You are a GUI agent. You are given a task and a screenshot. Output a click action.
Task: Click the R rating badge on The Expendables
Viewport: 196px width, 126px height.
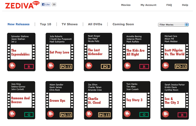[x=29, y=66]
